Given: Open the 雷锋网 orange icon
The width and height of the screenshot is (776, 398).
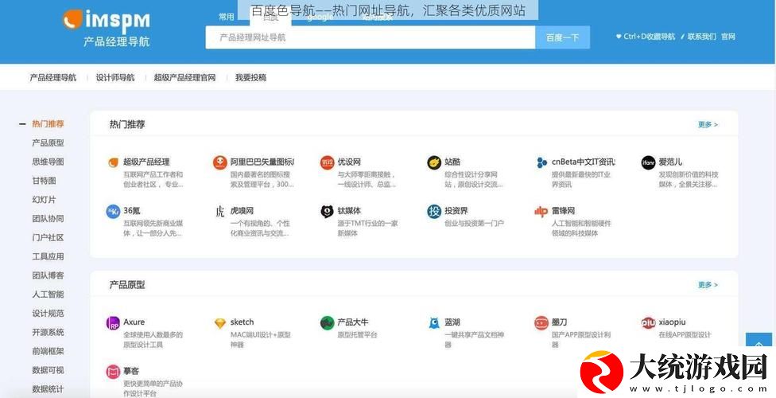Looking at the screenshot, I should (x=541, y=212).
